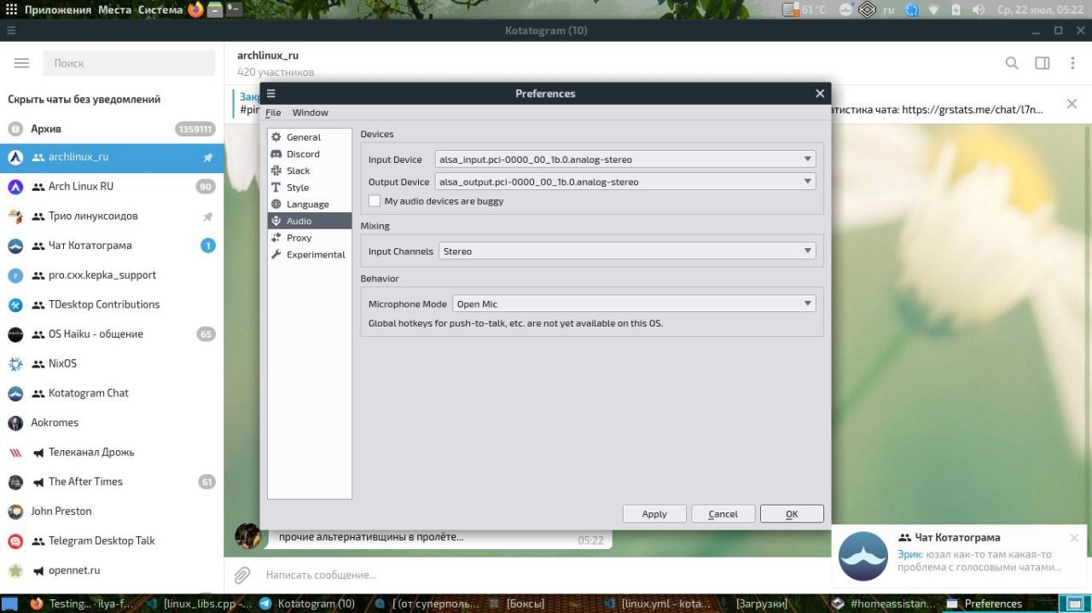Click the attach file paperclip icon
This screenshot has width=1092, height=613.
coord(242,575)
